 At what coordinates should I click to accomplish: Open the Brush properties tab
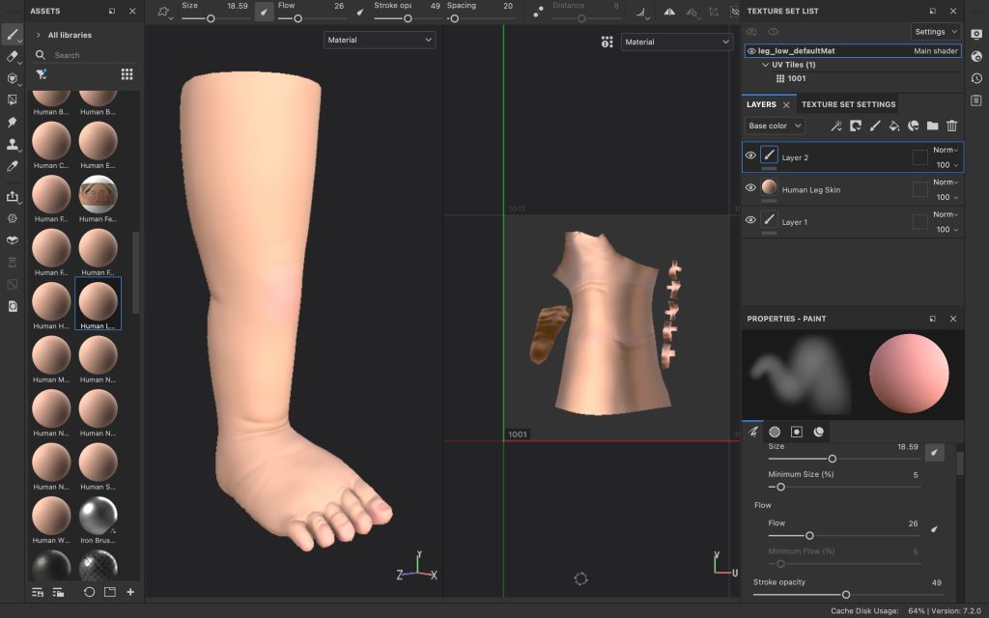[x=753, y=432]
